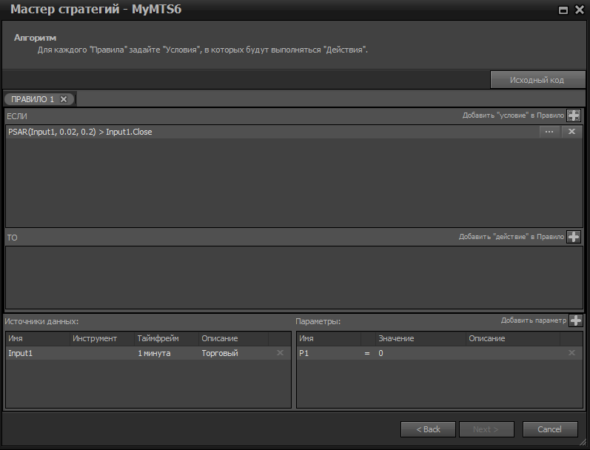Go back with the Back button

tap(428, 429)
